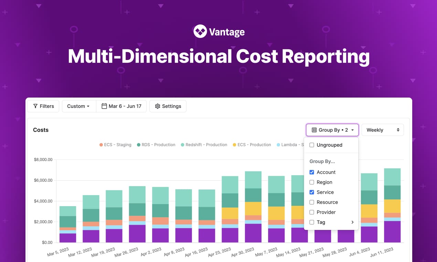Click the funnel icon on Filters button
437x262 pixels.
pyautogui.click(x=35, y=106)
